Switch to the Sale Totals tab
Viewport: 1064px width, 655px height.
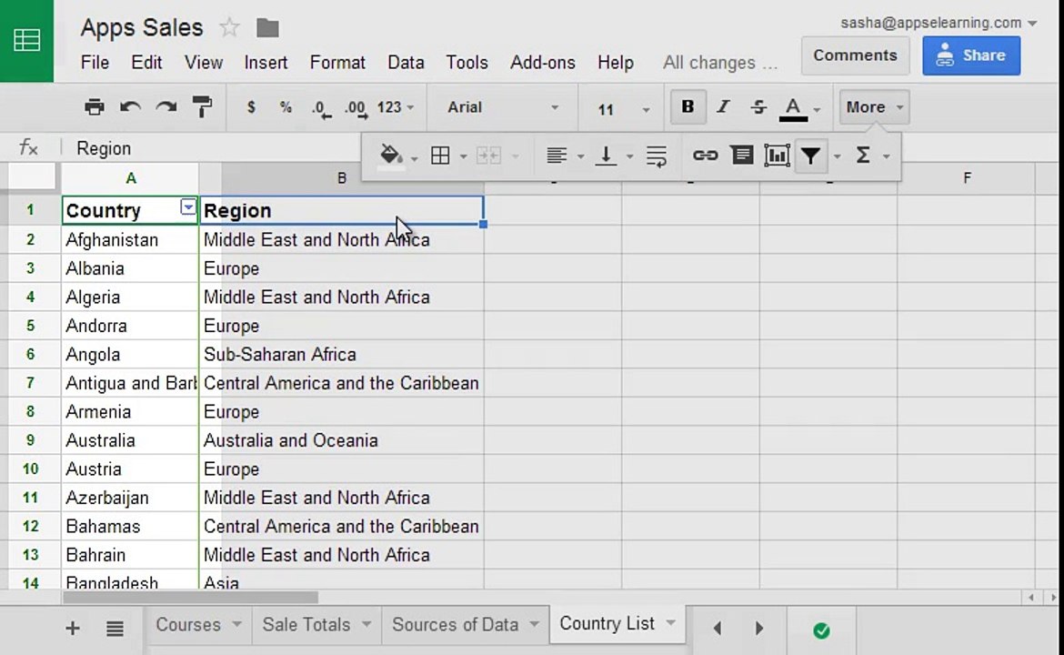[306, 624]
